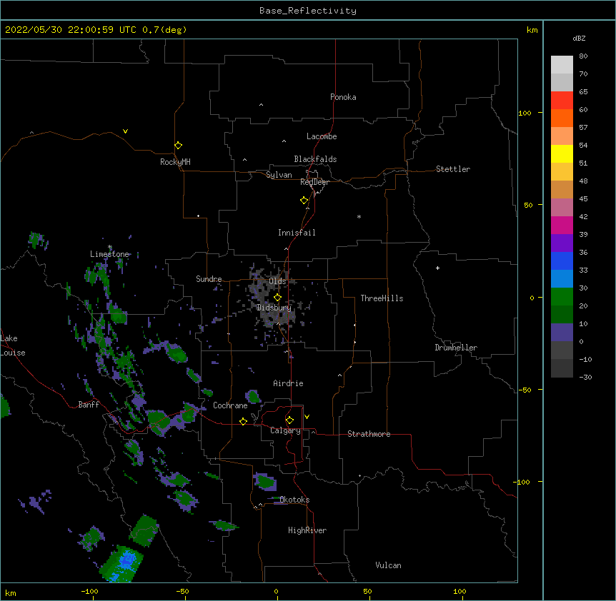Click the Base_Reflectivity title
The image size is (616, 601).
[x=308, y=11]
